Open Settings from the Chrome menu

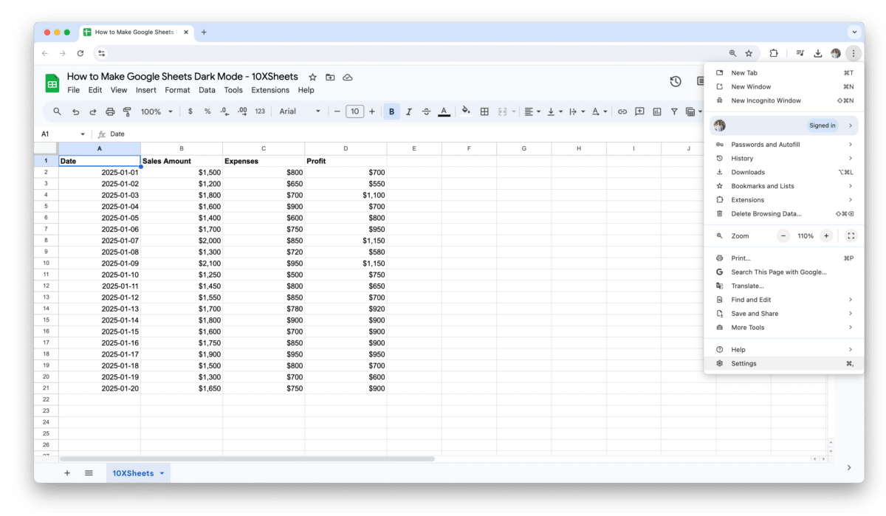(744, 363)
